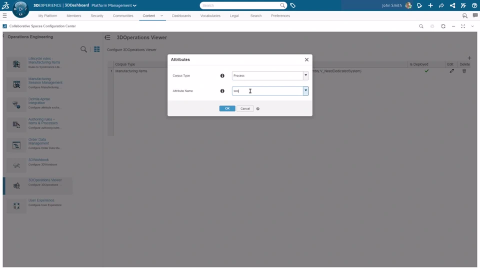Screen dimensions: 480x270
Task: Switch to grid view in left panel
Action: pos(97,49)
